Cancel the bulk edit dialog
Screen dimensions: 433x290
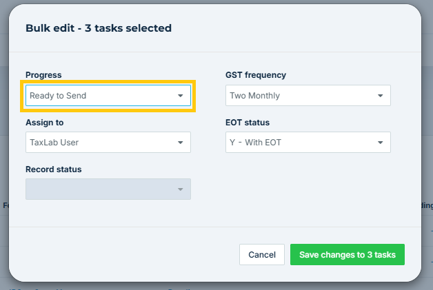coord(262,255)
